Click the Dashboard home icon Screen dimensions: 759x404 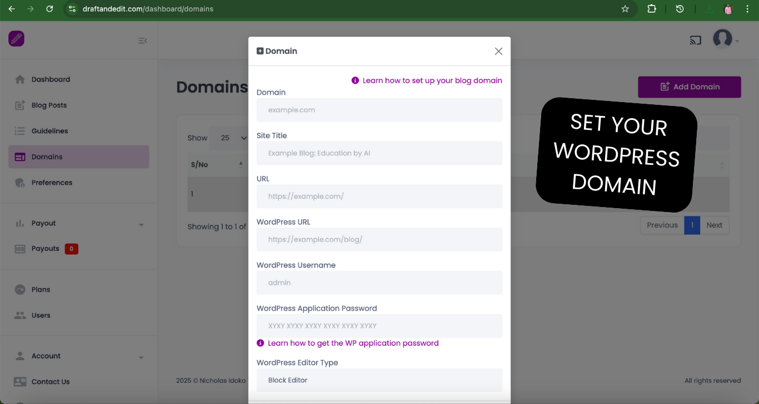[20, 79]
